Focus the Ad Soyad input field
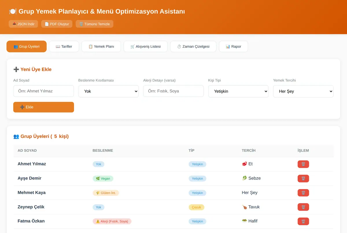The height and width of the screenshot is (233, 347). click(44, 91)
